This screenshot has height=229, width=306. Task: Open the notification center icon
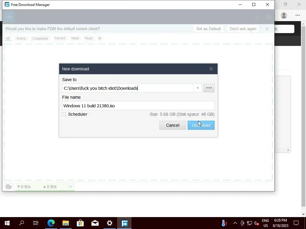coord(296,223)
